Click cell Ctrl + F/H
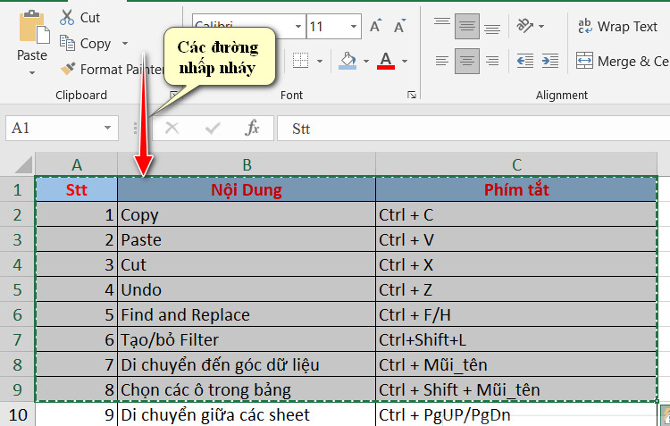This screenshot has width=670, height=426. click(516, 314)
